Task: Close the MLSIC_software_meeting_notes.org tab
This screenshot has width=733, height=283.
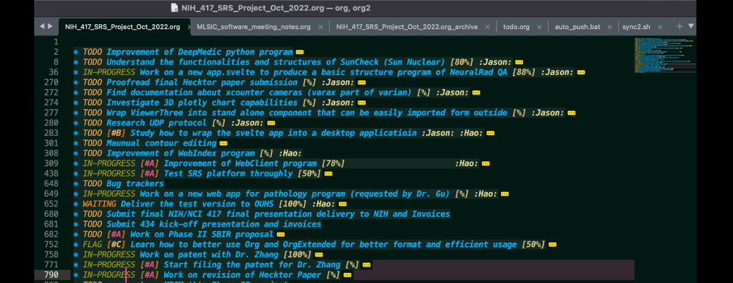Action: pos(320,27)
